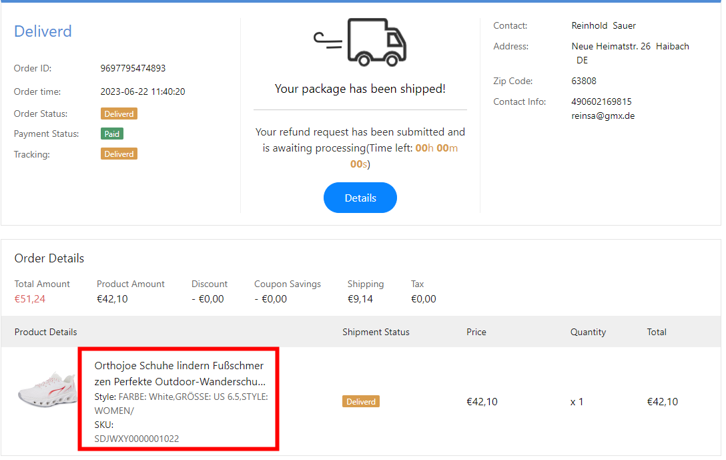The image size is (726, 460).
Task: Open the white sneaker product thumbnail
Action: [46, 390]
